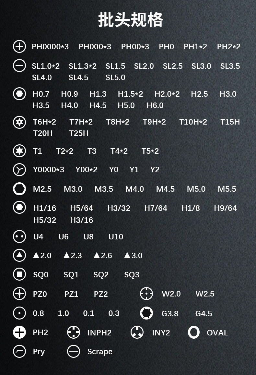Click the Phillips cross icon beside PH0000*3
This screenshot has width=256, height=375.
click(x=19, y=46)
